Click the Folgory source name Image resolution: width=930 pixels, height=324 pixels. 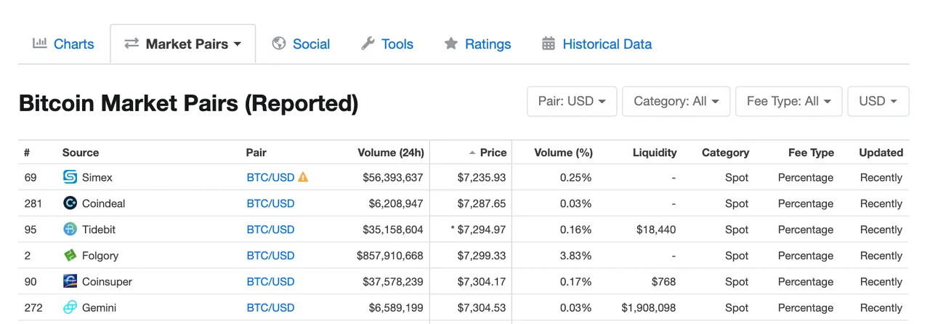[100, 256]
